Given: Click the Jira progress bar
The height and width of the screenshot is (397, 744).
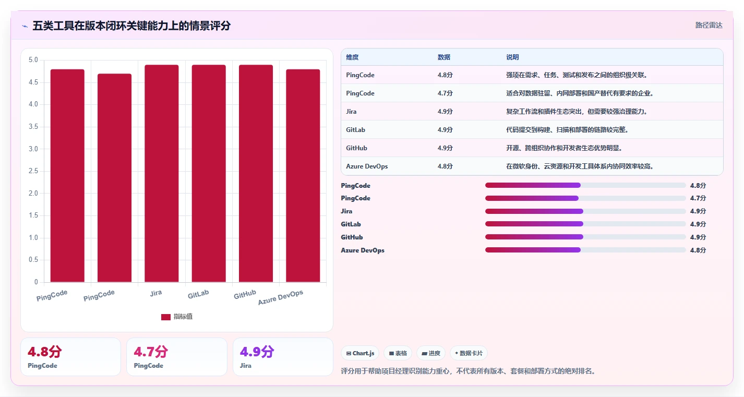Looking at the screenshot, I should (x=585, y=211).
